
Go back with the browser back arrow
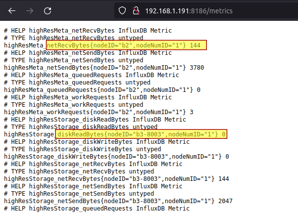point(12,11)
